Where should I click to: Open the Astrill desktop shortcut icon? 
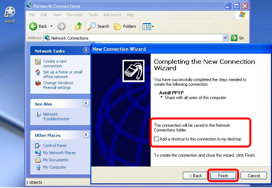coord(10,12)
